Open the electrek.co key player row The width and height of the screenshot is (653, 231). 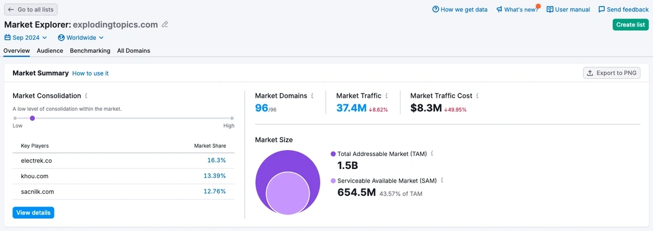pyautogui.click(x=124, y=161)
